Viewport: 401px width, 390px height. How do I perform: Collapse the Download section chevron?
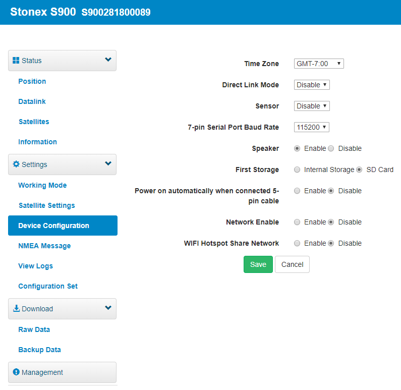tap(108, 308)
